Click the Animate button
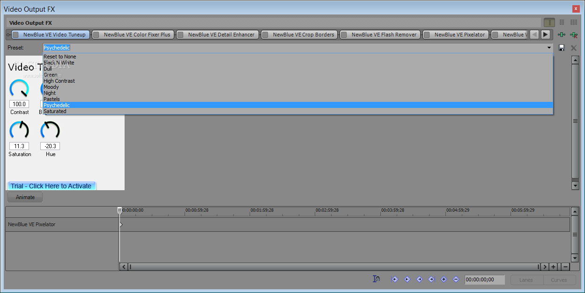Image resolution: width=585 pixels, height=293 pixels. [25, 197]
